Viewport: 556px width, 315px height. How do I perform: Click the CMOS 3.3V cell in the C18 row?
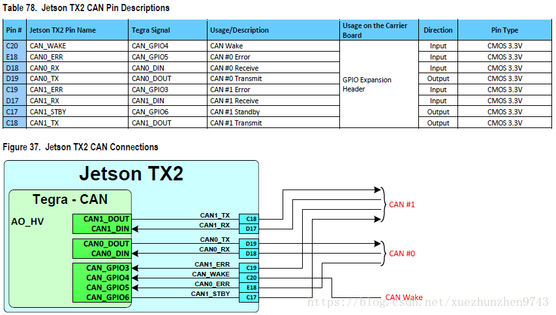(x=504, y=123)
